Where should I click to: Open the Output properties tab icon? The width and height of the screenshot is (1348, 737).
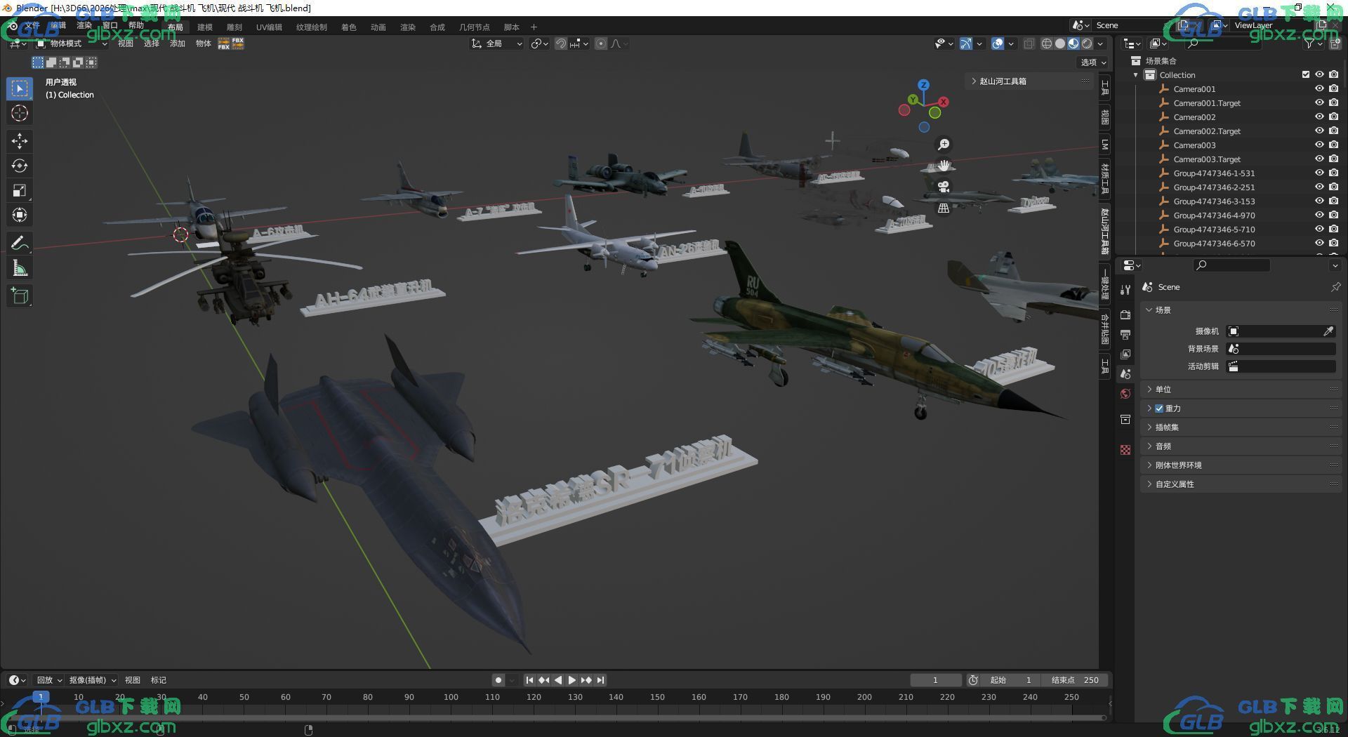tap(1125, 334)
